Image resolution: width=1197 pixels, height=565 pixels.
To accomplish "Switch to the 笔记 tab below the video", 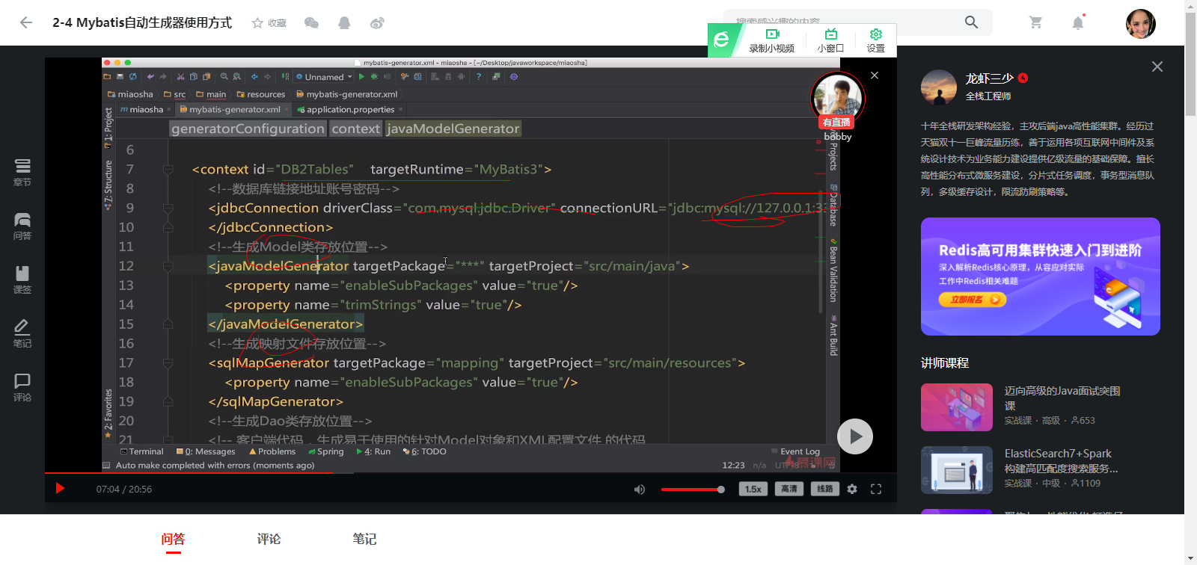I will pos(364,539).
